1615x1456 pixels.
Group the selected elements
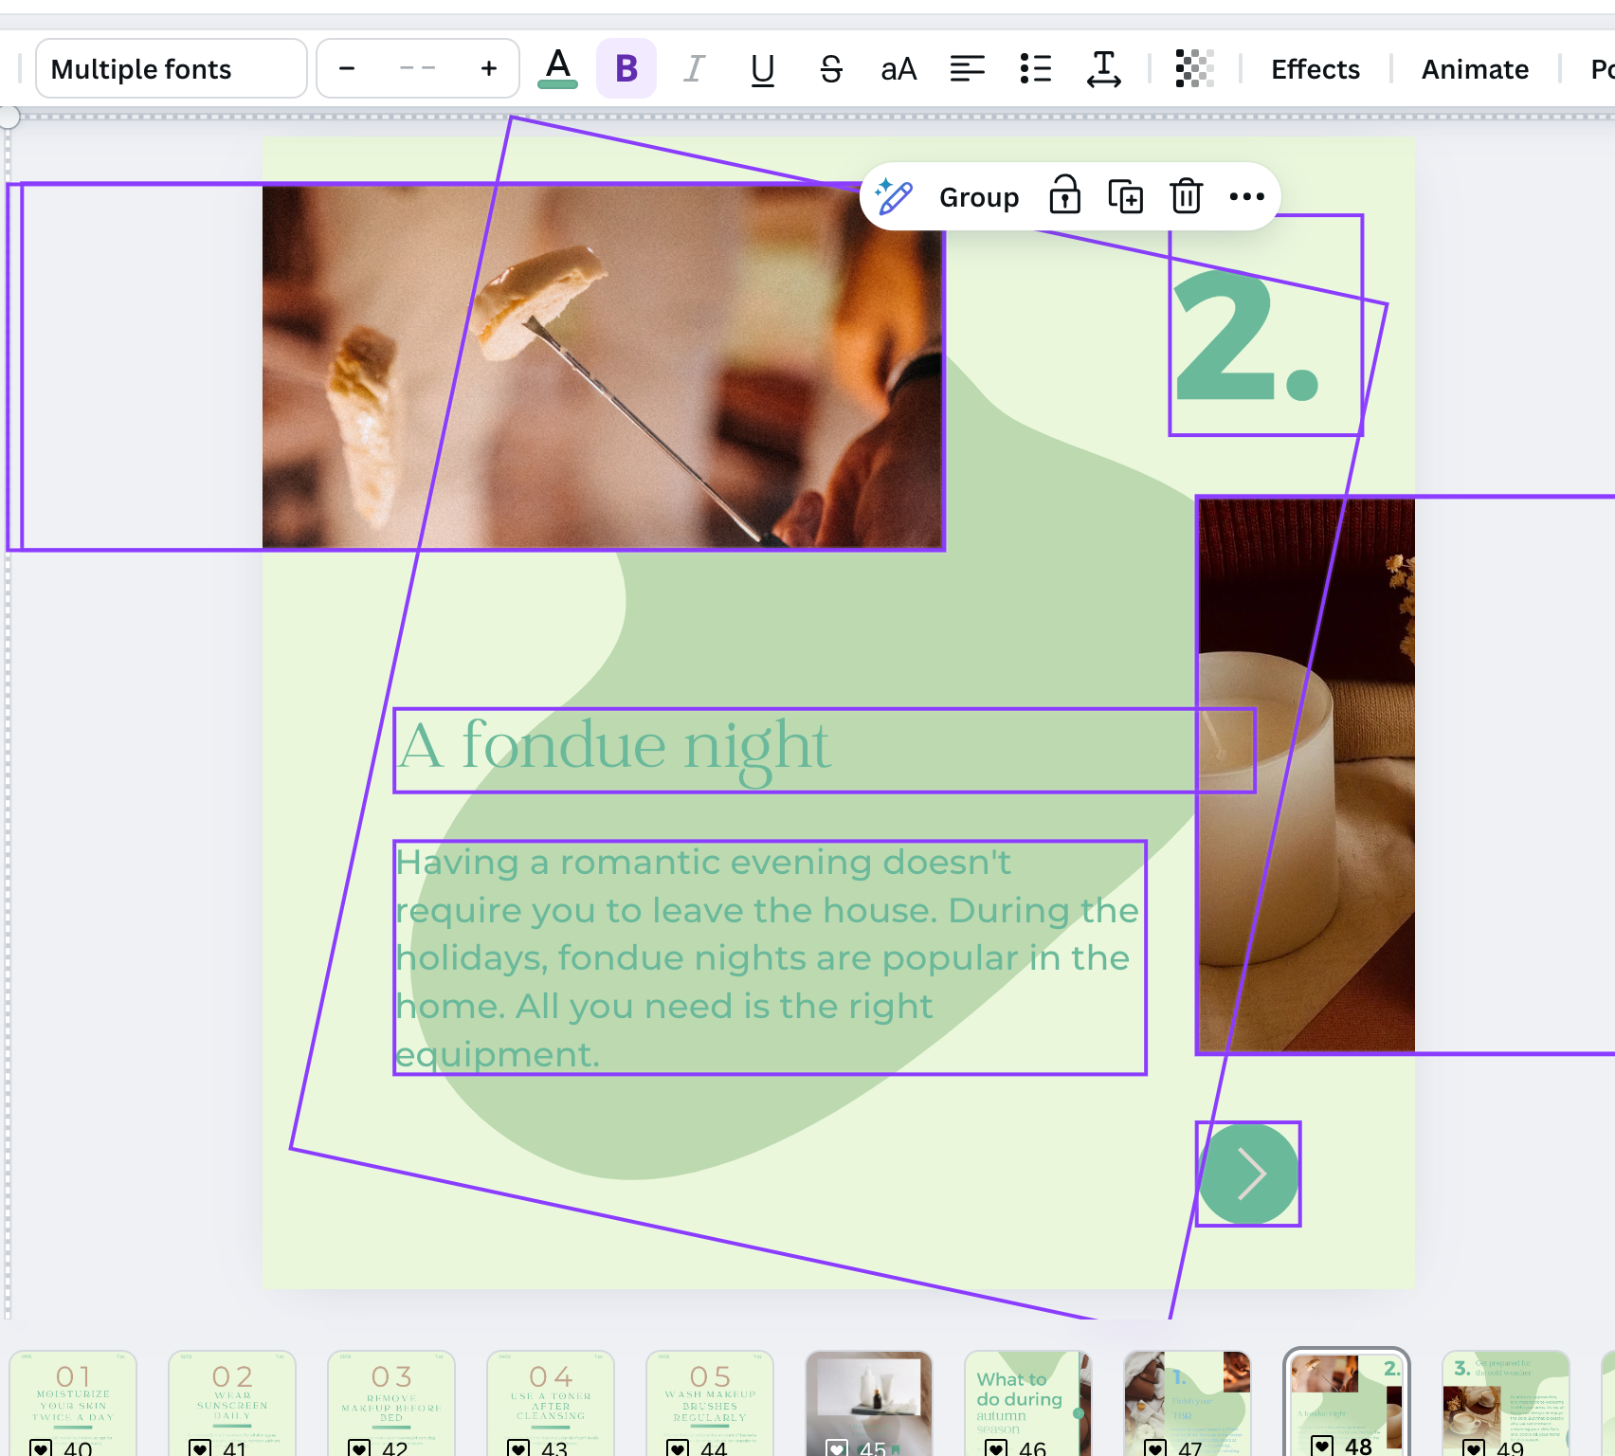[978, 197]
